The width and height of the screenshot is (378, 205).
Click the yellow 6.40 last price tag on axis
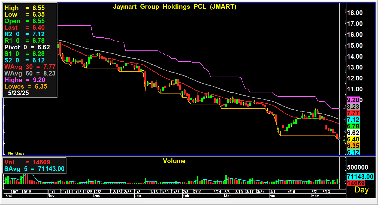[x=353, y=139]
